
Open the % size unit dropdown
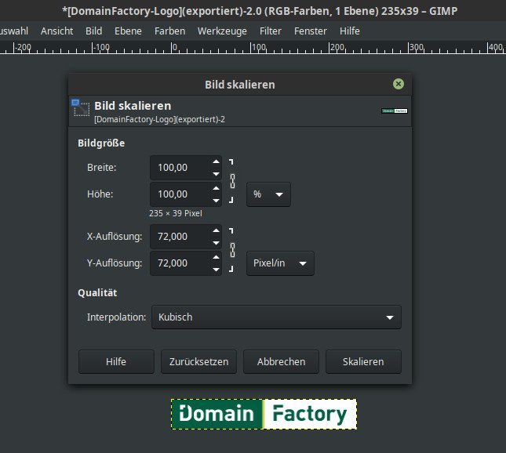268,194
